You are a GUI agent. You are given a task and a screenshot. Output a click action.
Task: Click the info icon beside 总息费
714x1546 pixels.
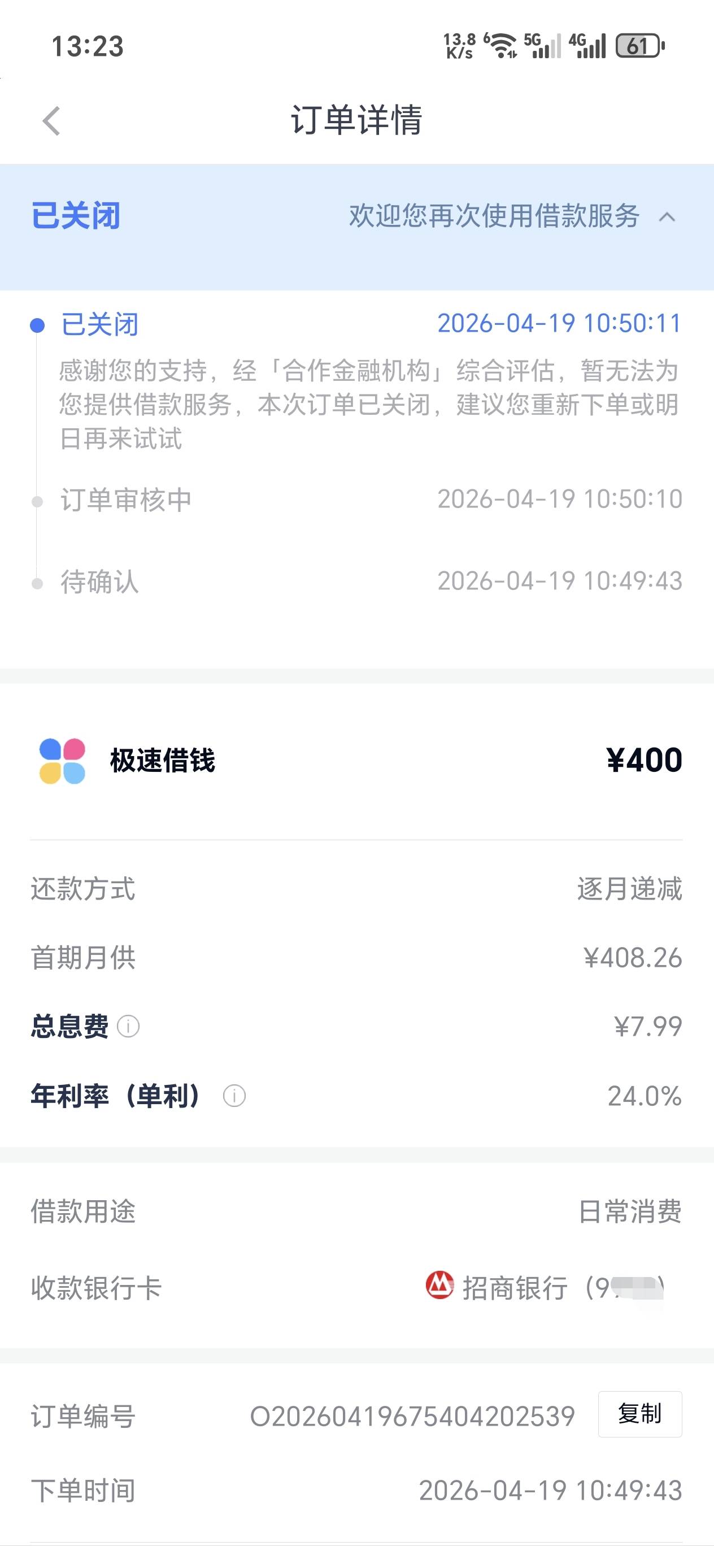[x=128, y=1026]
